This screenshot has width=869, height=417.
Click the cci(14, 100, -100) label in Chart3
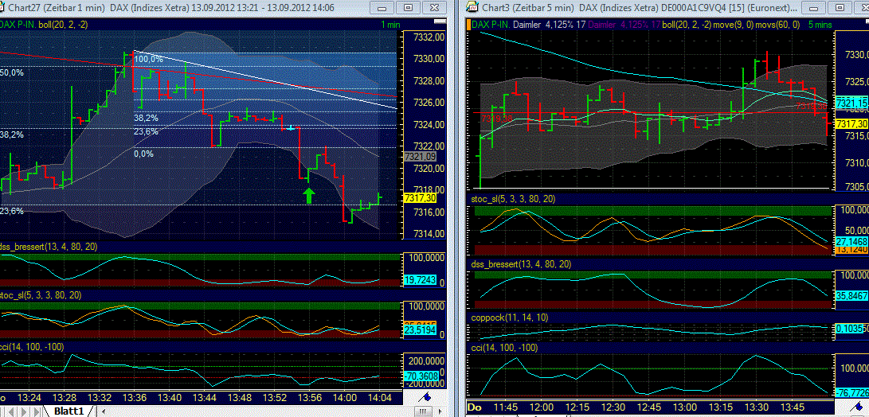pyautogui.click(x=504, y=348)
